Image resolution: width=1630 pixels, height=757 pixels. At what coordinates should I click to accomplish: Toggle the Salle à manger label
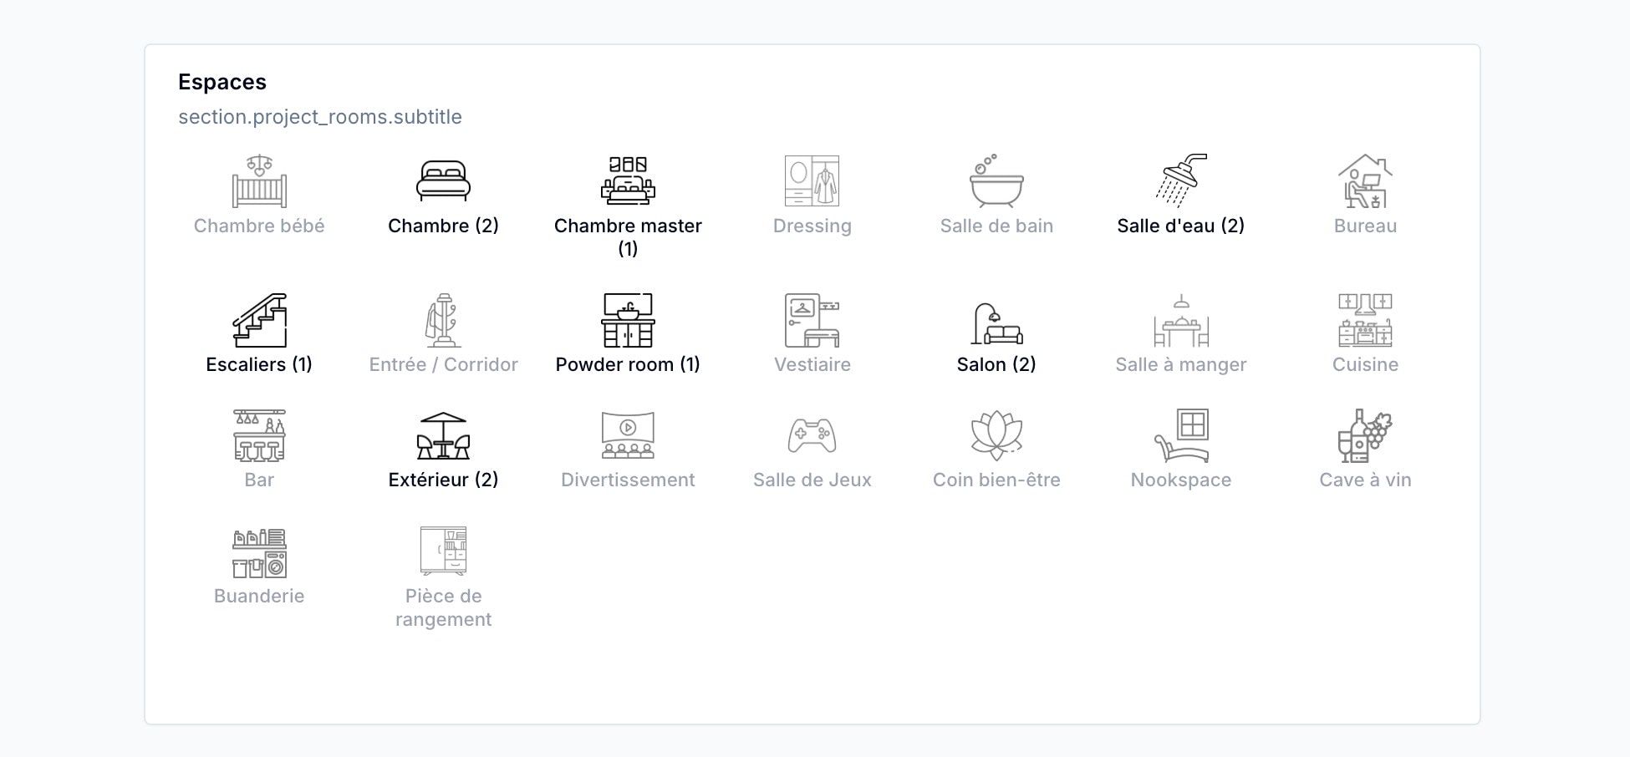1180,364
